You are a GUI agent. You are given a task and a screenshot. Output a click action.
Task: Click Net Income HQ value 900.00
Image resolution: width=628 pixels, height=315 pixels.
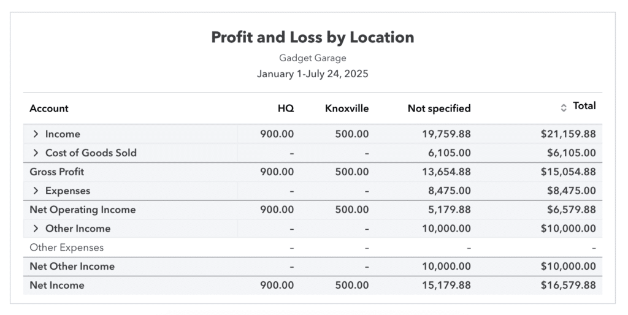tap(277, 286)
